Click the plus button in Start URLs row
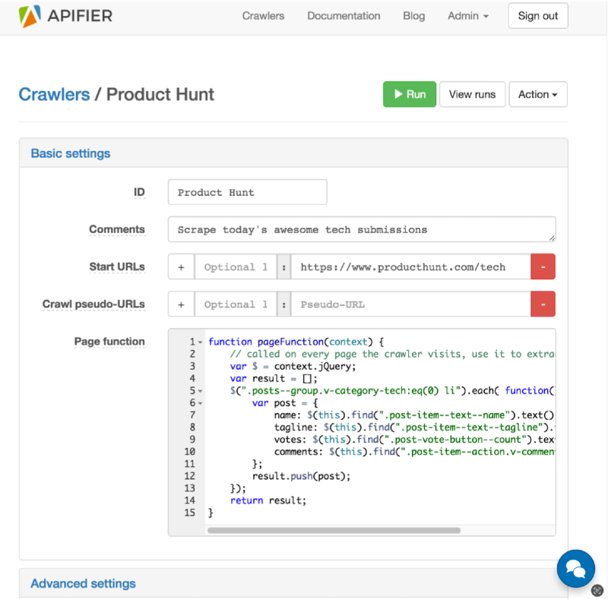The width and height of the screenshot is (608, 599). point(181,267)
